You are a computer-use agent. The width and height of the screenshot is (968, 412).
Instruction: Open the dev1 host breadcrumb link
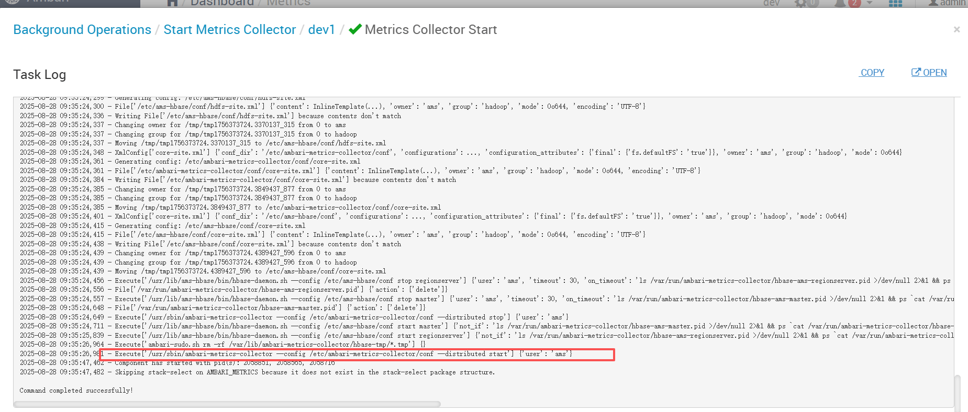[x=321, y=30]
